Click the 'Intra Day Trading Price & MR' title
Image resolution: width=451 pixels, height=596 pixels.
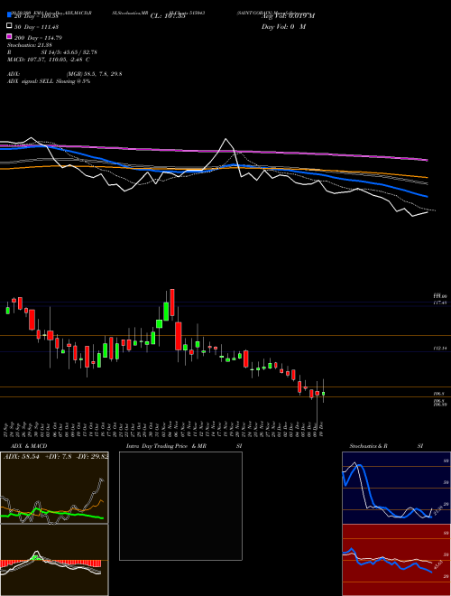tap(166, 446)
